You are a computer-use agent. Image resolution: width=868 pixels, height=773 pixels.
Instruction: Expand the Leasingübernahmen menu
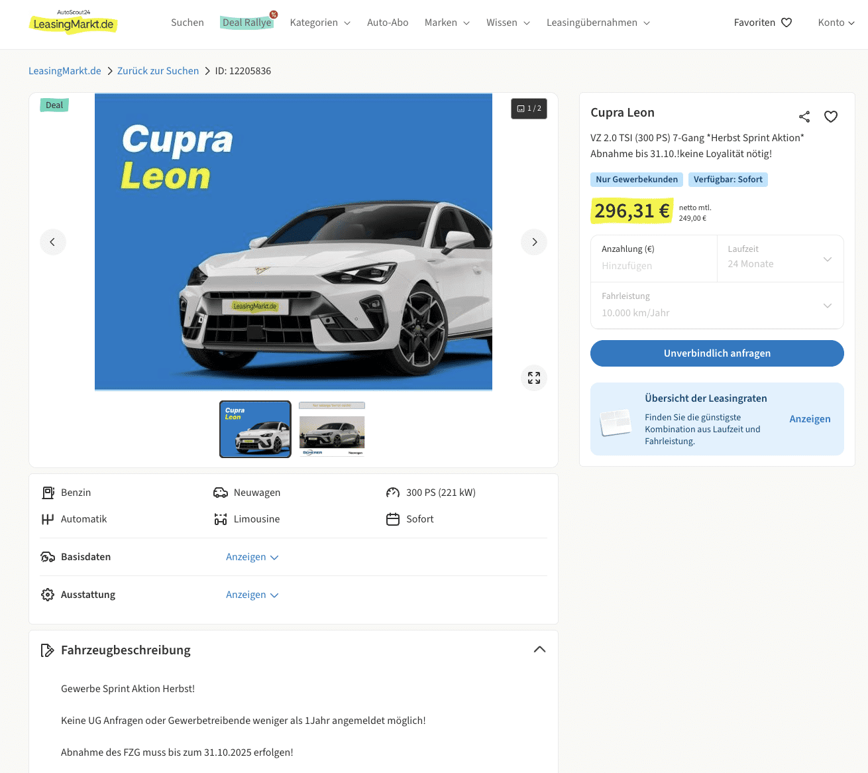(x=598, y=23)
